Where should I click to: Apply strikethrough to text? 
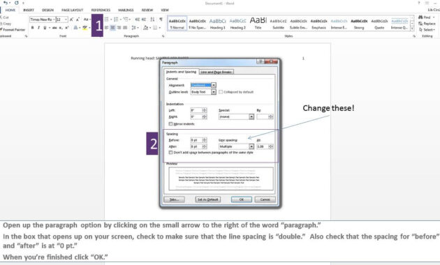[x=54, y=28]
